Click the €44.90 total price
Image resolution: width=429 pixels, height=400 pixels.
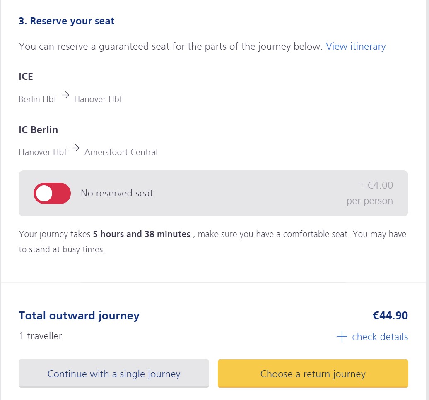pyautogui.click(x=390, y=316)
